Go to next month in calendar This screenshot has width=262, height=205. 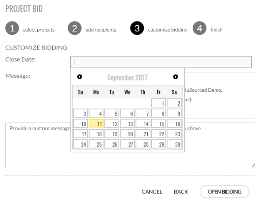click(x=175, y=77)
